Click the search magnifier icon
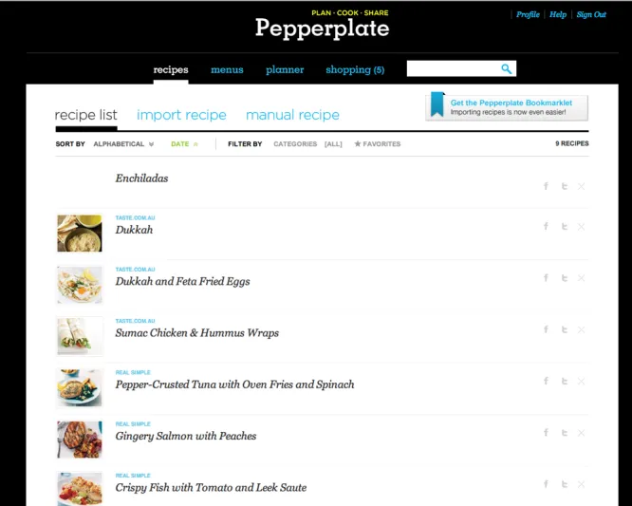 click(x=507, y=69)
